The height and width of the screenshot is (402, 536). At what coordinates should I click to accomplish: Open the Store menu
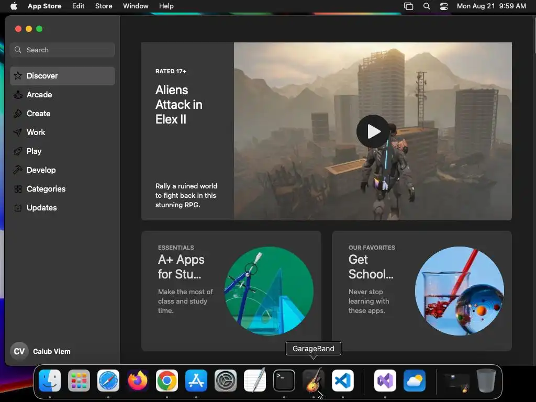[104, 6]
